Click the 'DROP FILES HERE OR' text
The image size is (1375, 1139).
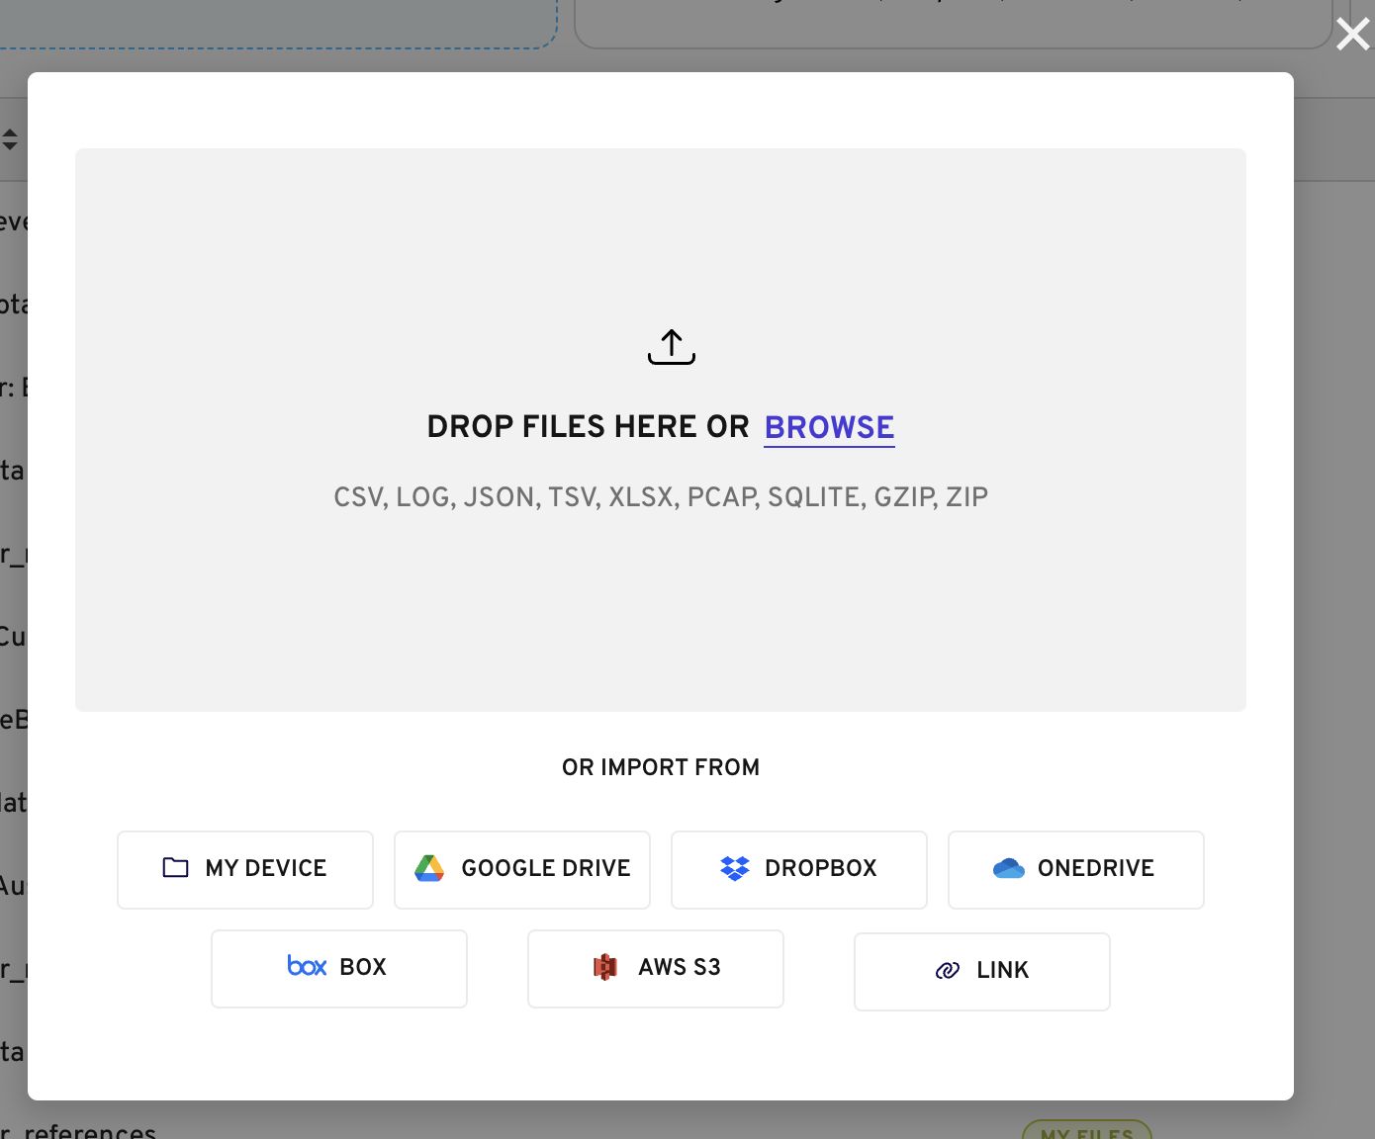tap(589, 427)
